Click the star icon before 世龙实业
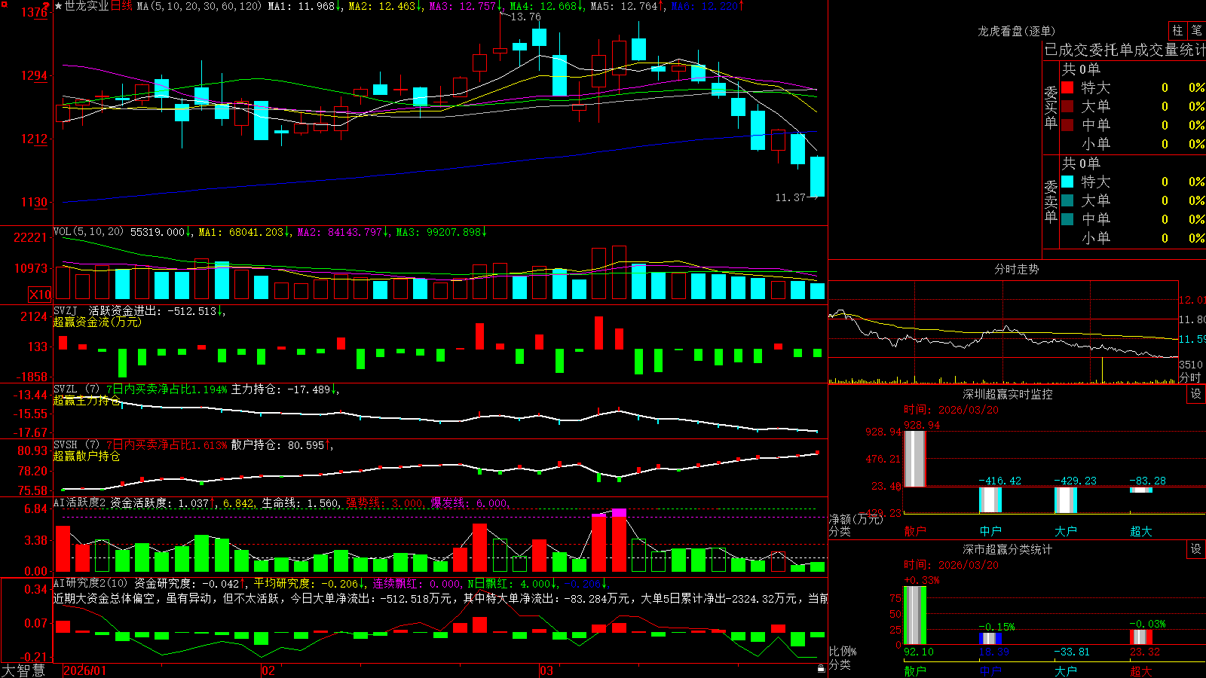Image resolution: width=1206 pixels, height=678 pixels. point(58,6)
